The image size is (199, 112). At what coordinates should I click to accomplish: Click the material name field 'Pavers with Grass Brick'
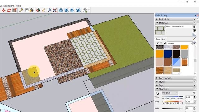(x=179, y=26)
